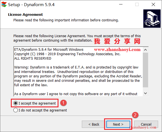The width and height of the screenshot is (162, 132).
Task: Go back with the < Back button
Action: [x=94, y=124]
